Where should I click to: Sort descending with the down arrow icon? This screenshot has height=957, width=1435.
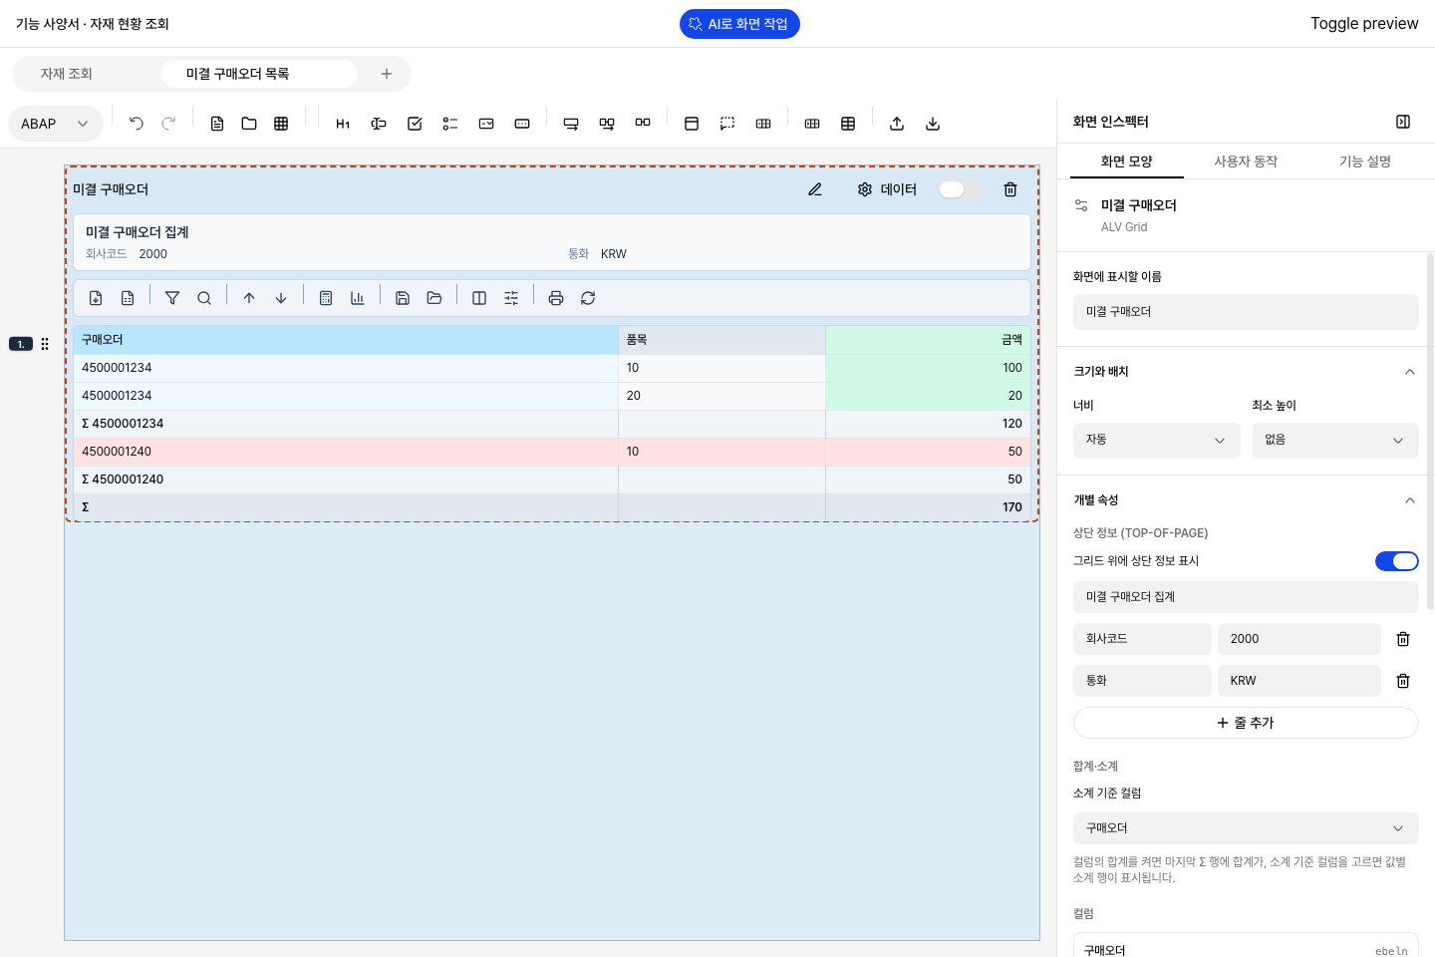click(281, 298)
